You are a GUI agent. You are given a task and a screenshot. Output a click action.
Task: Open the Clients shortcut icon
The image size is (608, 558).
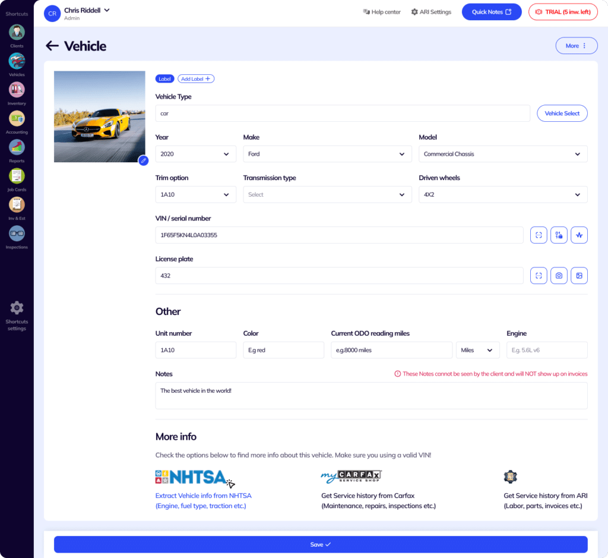pyautogui.click(x=17, y=32)
